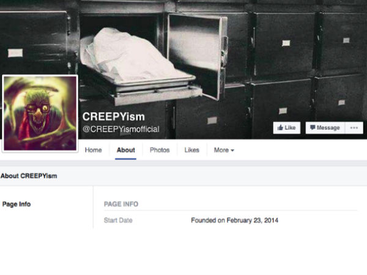367x275 pixels.
Task: Click the Founded on February 23, 2014 text
Action: 234,220
